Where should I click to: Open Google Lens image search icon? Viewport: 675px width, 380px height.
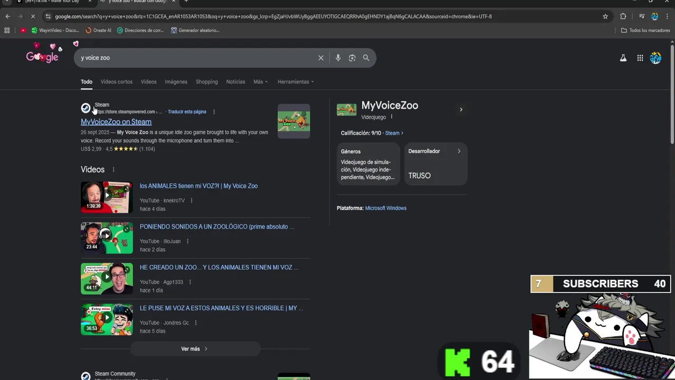pos(352,58)
